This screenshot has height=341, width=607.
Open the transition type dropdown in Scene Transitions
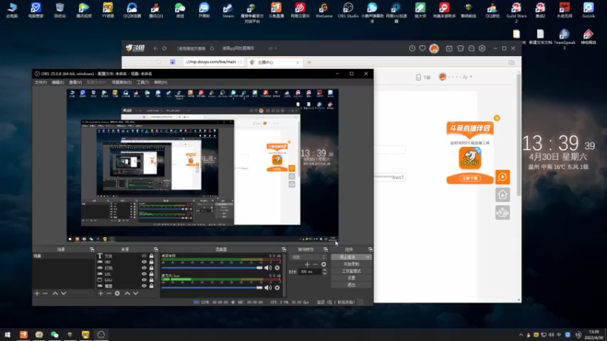tap(309, 257)
